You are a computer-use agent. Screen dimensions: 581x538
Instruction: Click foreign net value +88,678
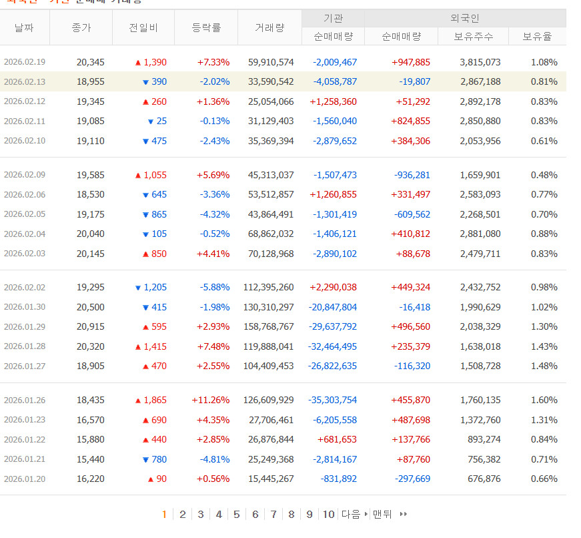click(413, 254)
